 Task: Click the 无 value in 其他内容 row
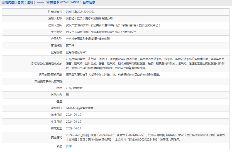coord(67,95)
